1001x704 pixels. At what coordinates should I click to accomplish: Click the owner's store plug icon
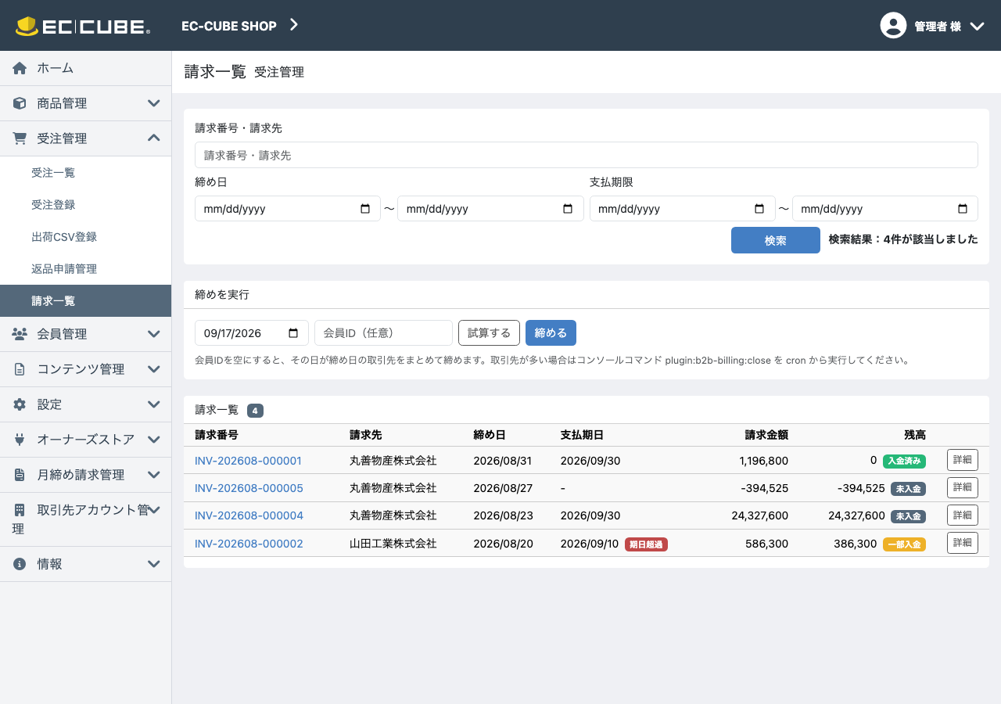[20, 440]
